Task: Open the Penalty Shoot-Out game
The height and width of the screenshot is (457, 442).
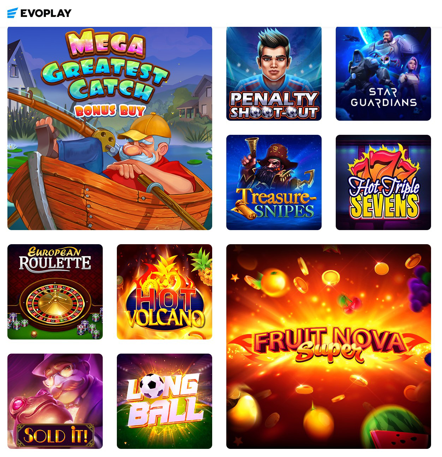Action: 274,74
